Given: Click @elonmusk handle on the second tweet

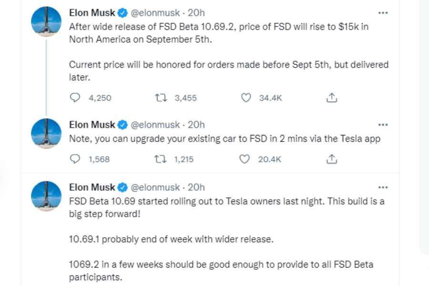Looking at the screenshot, I should tap(155, 125).
